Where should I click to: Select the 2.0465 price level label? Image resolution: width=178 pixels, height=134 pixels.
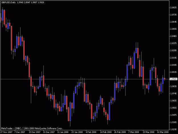click(x=173, y=36)
